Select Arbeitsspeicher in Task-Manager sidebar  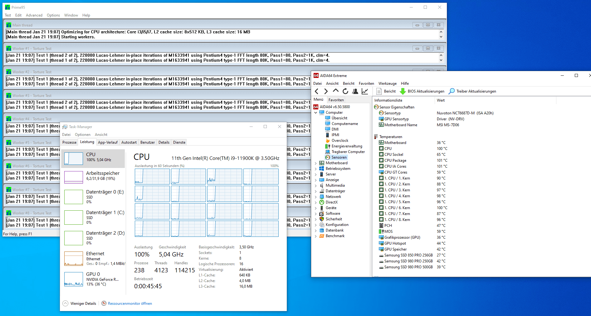(93, 177)
